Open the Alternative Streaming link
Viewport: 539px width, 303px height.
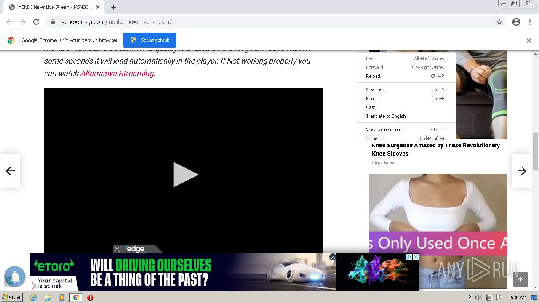click(x=117, y=73)
